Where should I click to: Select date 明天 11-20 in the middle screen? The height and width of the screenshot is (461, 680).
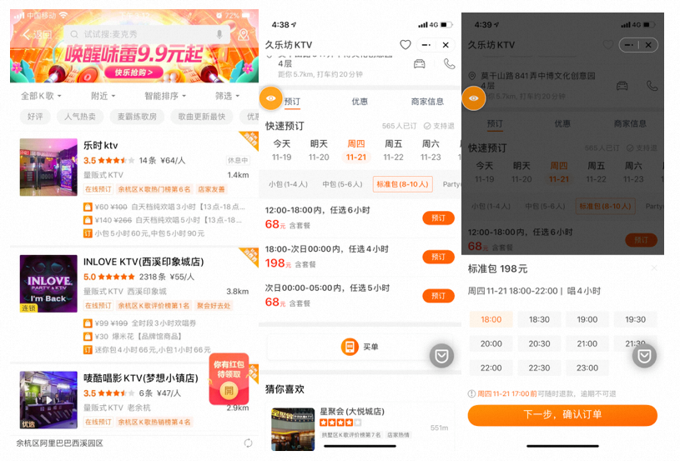click(319, 150)
